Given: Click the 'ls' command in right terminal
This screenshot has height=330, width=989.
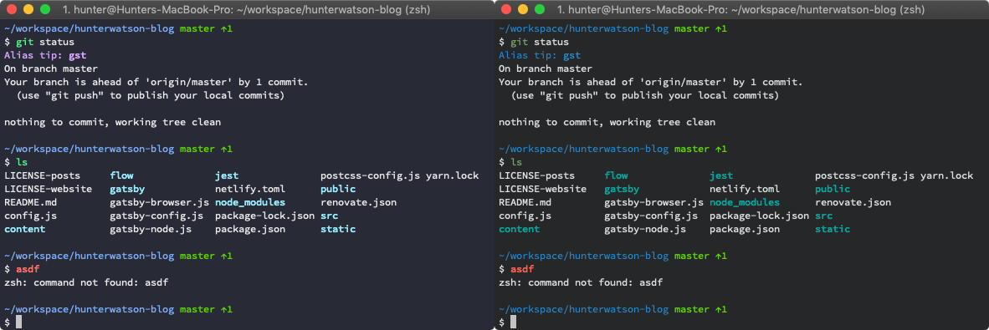Looking at the screenshot, I should pyautogui.click(x=516, y=162).
